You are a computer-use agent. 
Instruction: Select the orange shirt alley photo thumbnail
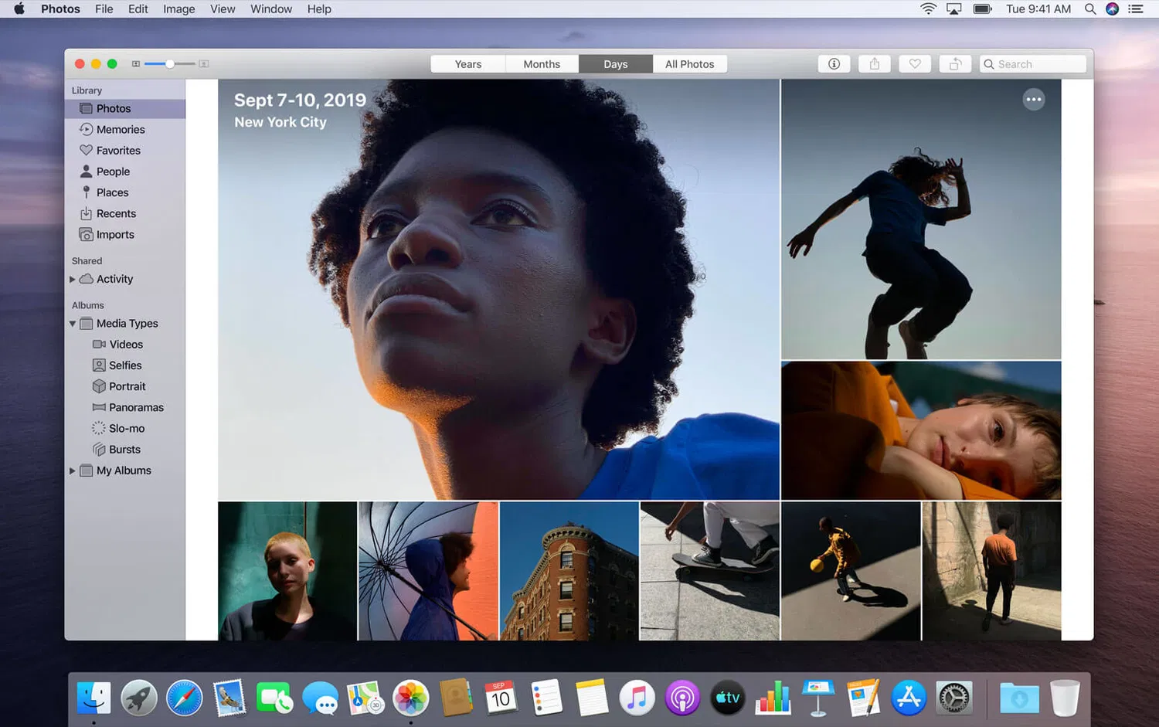[991, 571]
